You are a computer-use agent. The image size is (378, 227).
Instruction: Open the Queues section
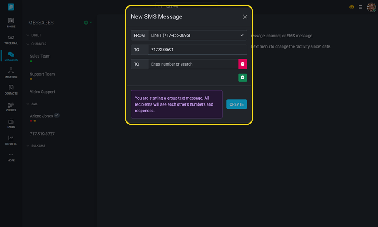click(x=11, y=107)
